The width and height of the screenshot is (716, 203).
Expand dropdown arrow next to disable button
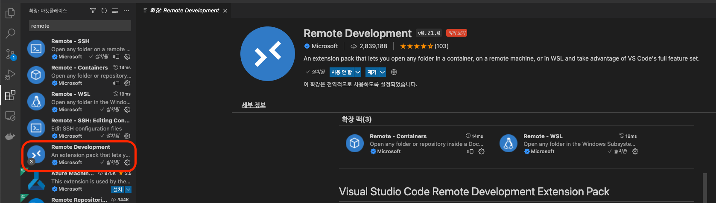pos(358,72)
